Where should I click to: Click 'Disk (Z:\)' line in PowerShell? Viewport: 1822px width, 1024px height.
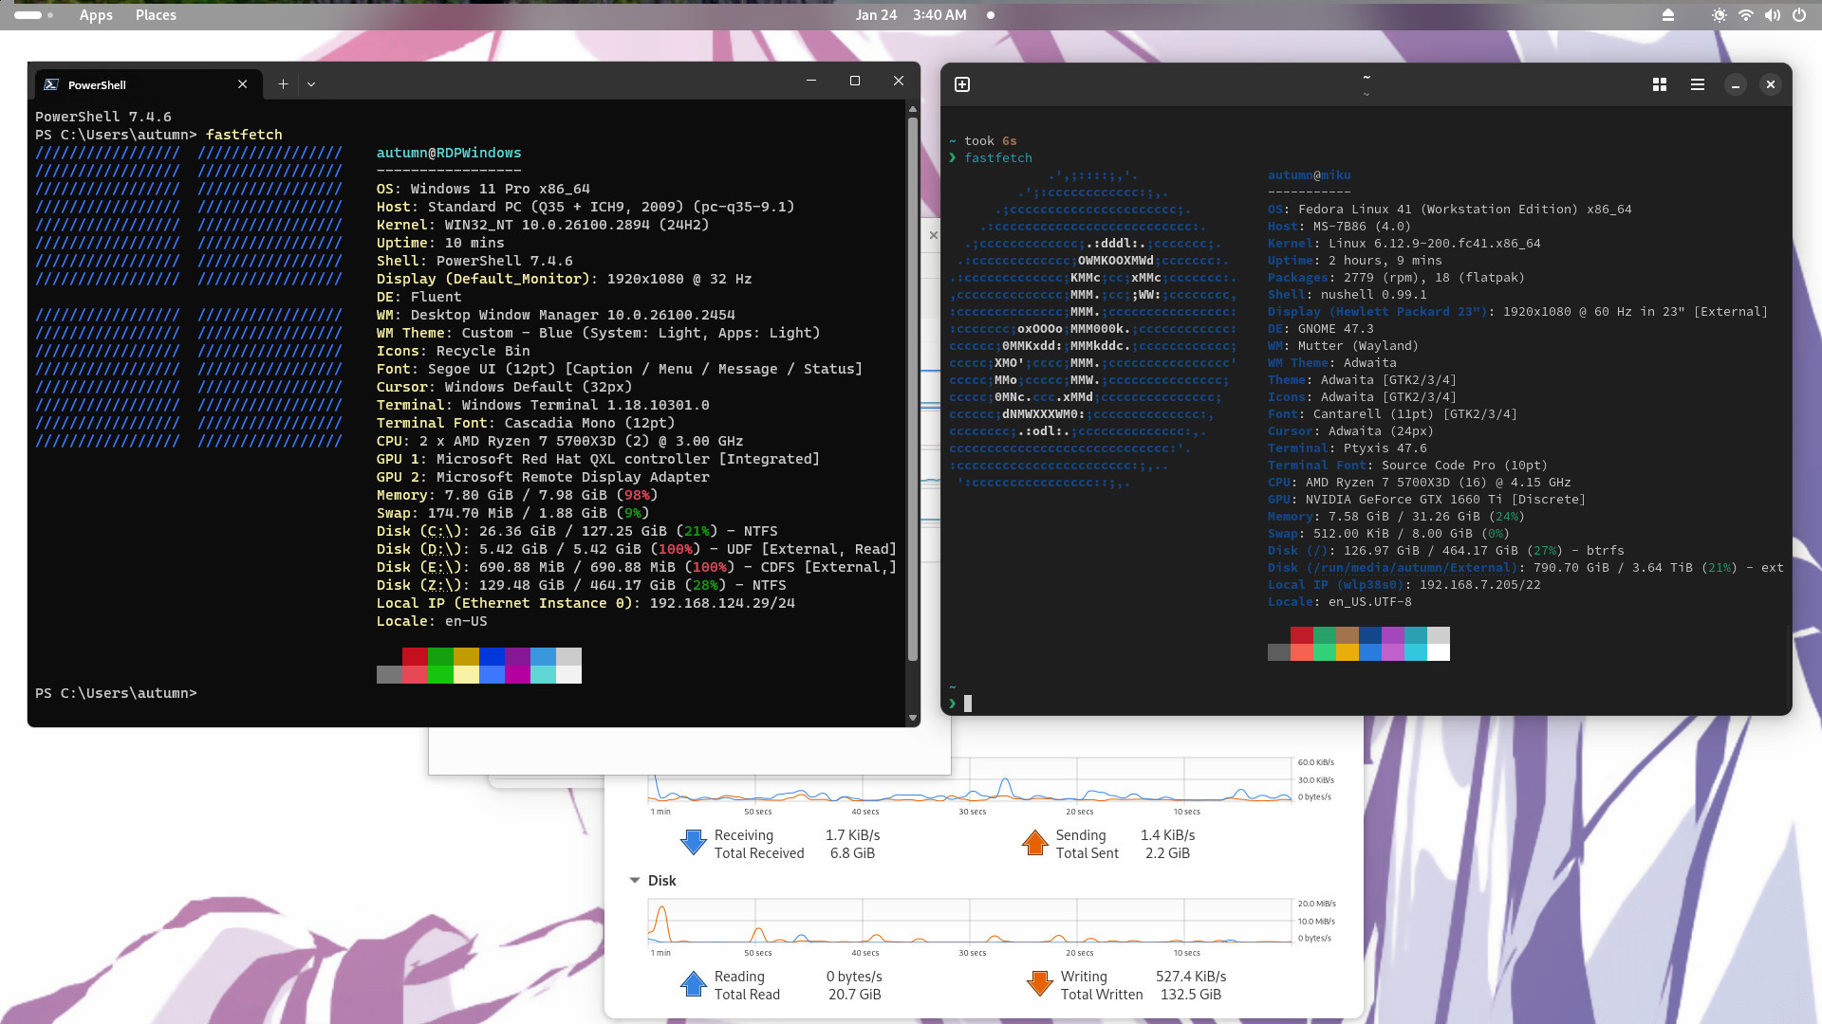[x=582, y=585]
